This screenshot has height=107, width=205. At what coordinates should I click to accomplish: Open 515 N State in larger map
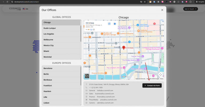109,24
